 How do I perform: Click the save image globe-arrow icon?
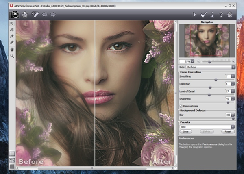pyautogui.click(x=24, y=15)
